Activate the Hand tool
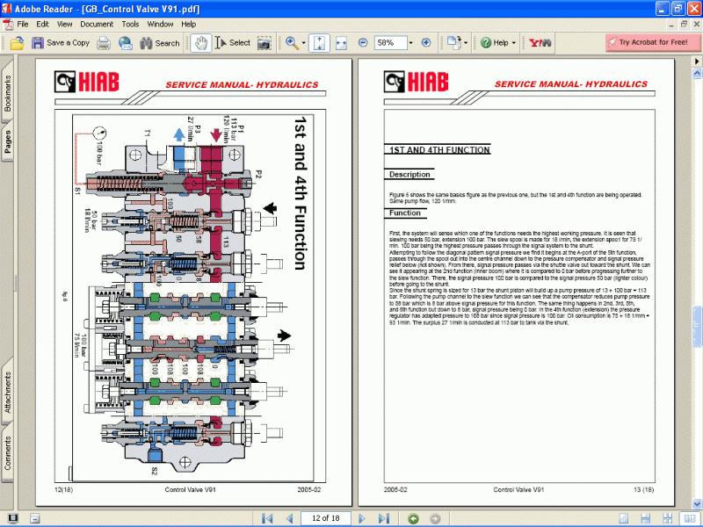703x527 pixels. click(x=201, y=43)
